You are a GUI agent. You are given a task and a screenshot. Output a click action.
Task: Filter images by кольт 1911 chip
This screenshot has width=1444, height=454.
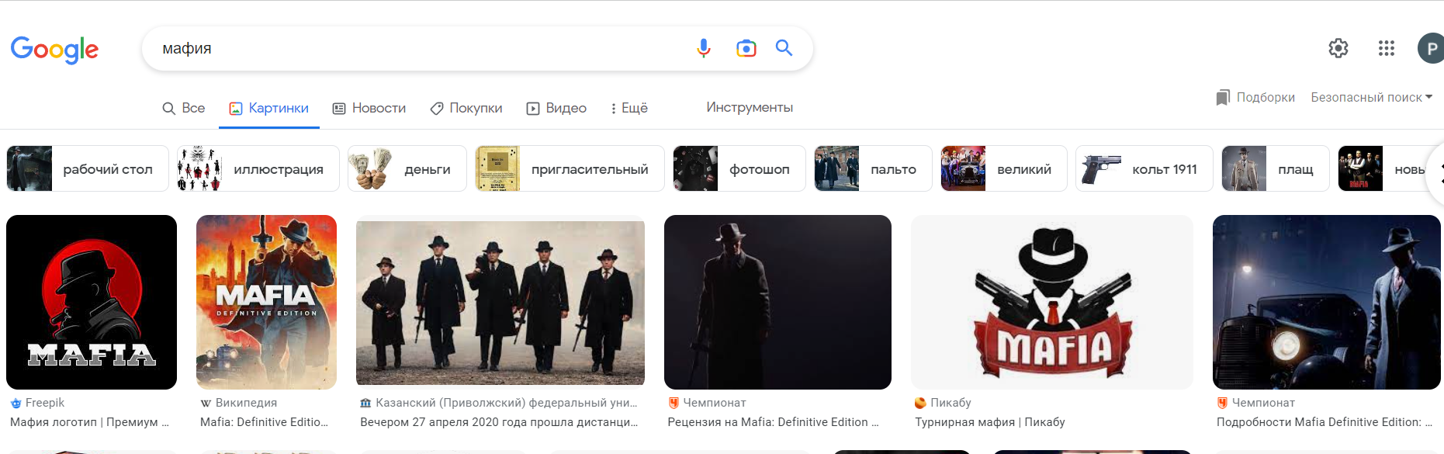1144,168
